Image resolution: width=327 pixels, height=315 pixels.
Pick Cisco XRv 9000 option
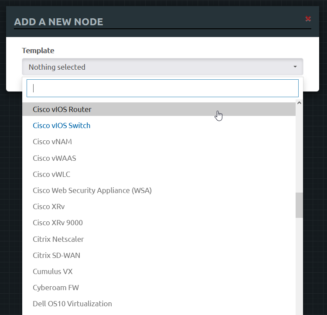[58, 223]
